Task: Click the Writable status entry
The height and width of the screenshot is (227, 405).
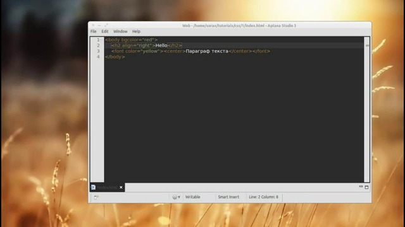Action: [192, 197]
